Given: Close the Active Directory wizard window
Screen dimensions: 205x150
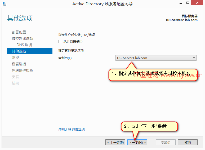Looking at the screenshot, I should point(197,3).
